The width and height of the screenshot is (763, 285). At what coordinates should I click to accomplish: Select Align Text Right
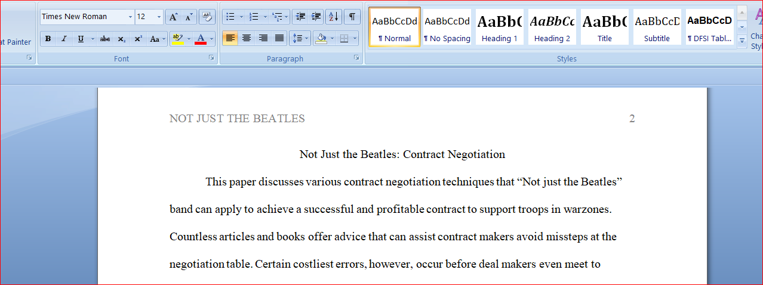pyautogui.click(x=263, y=39)
